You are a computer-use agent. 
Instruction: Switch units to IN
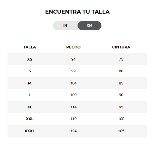click(65, 25)
